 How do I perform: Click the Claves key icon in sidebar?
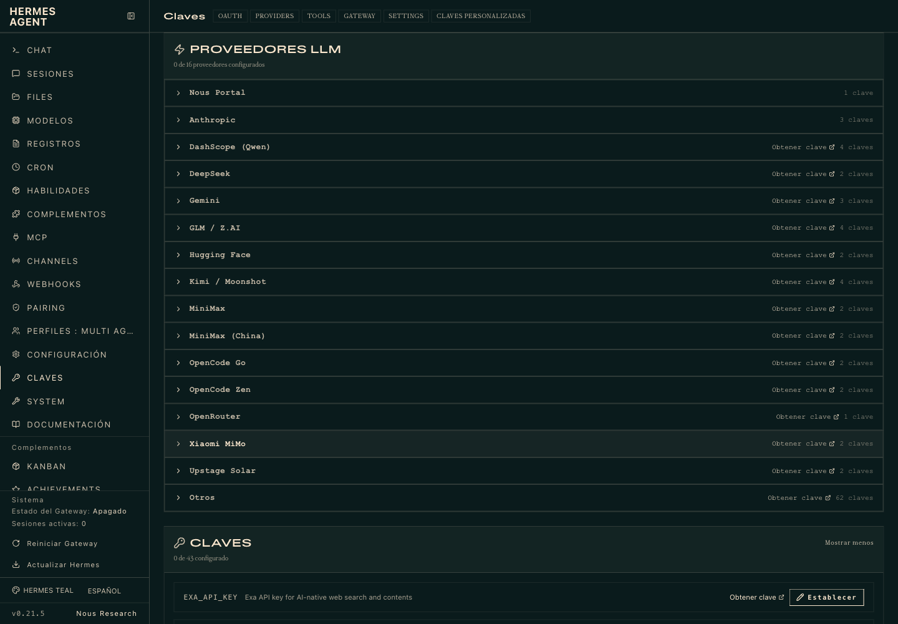click(x=16, y=378)
